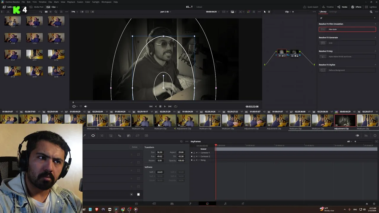Click the Soft 1 softness value field

point(160,172)
